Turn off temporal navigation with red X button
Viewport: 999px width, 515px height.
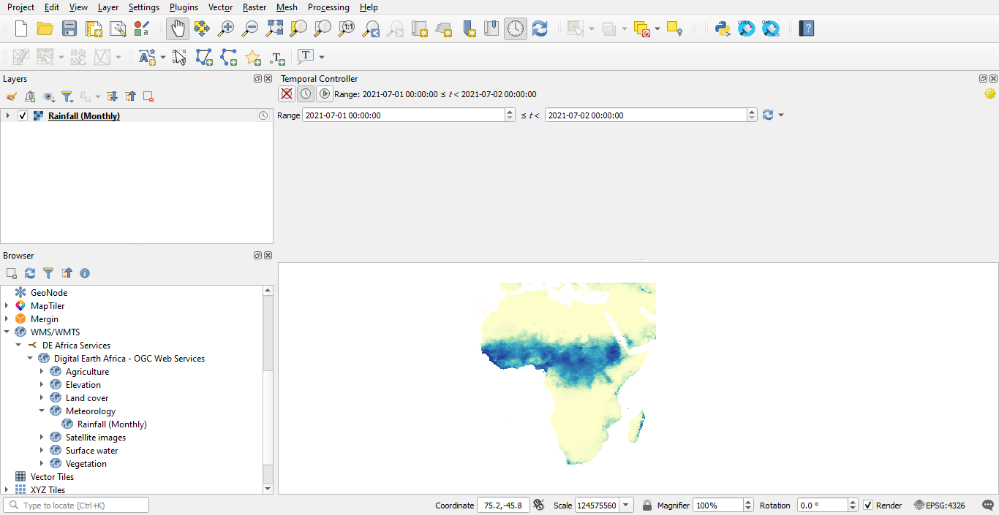coord(287,94)
